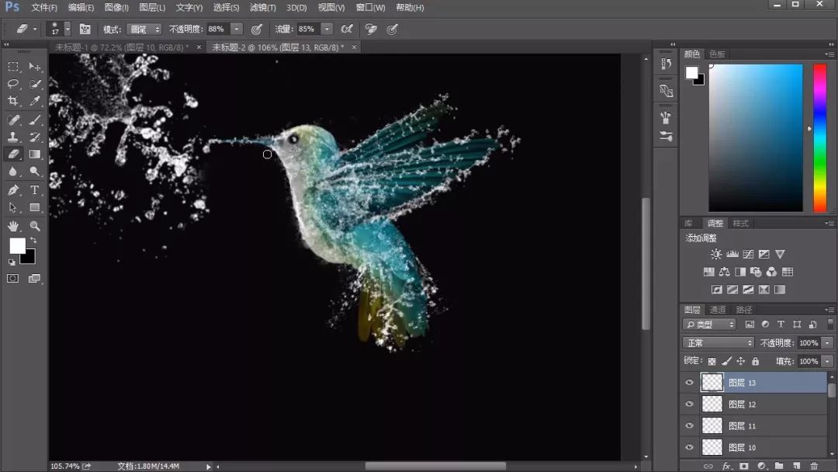This screenshot has height=472, width=838.
Task: Select the Pen tool
Action: pos(13,190)
